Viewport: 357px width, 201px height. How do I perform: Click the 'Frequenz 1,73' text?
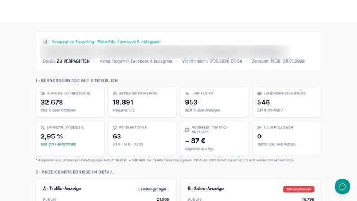click(123, 110)
